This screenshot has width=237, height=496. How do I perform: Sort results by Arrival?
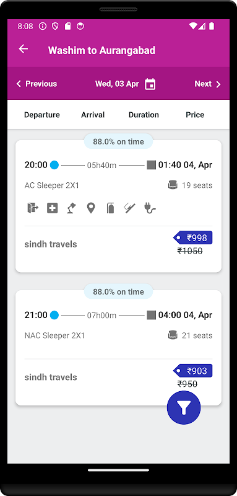(93, 115)
